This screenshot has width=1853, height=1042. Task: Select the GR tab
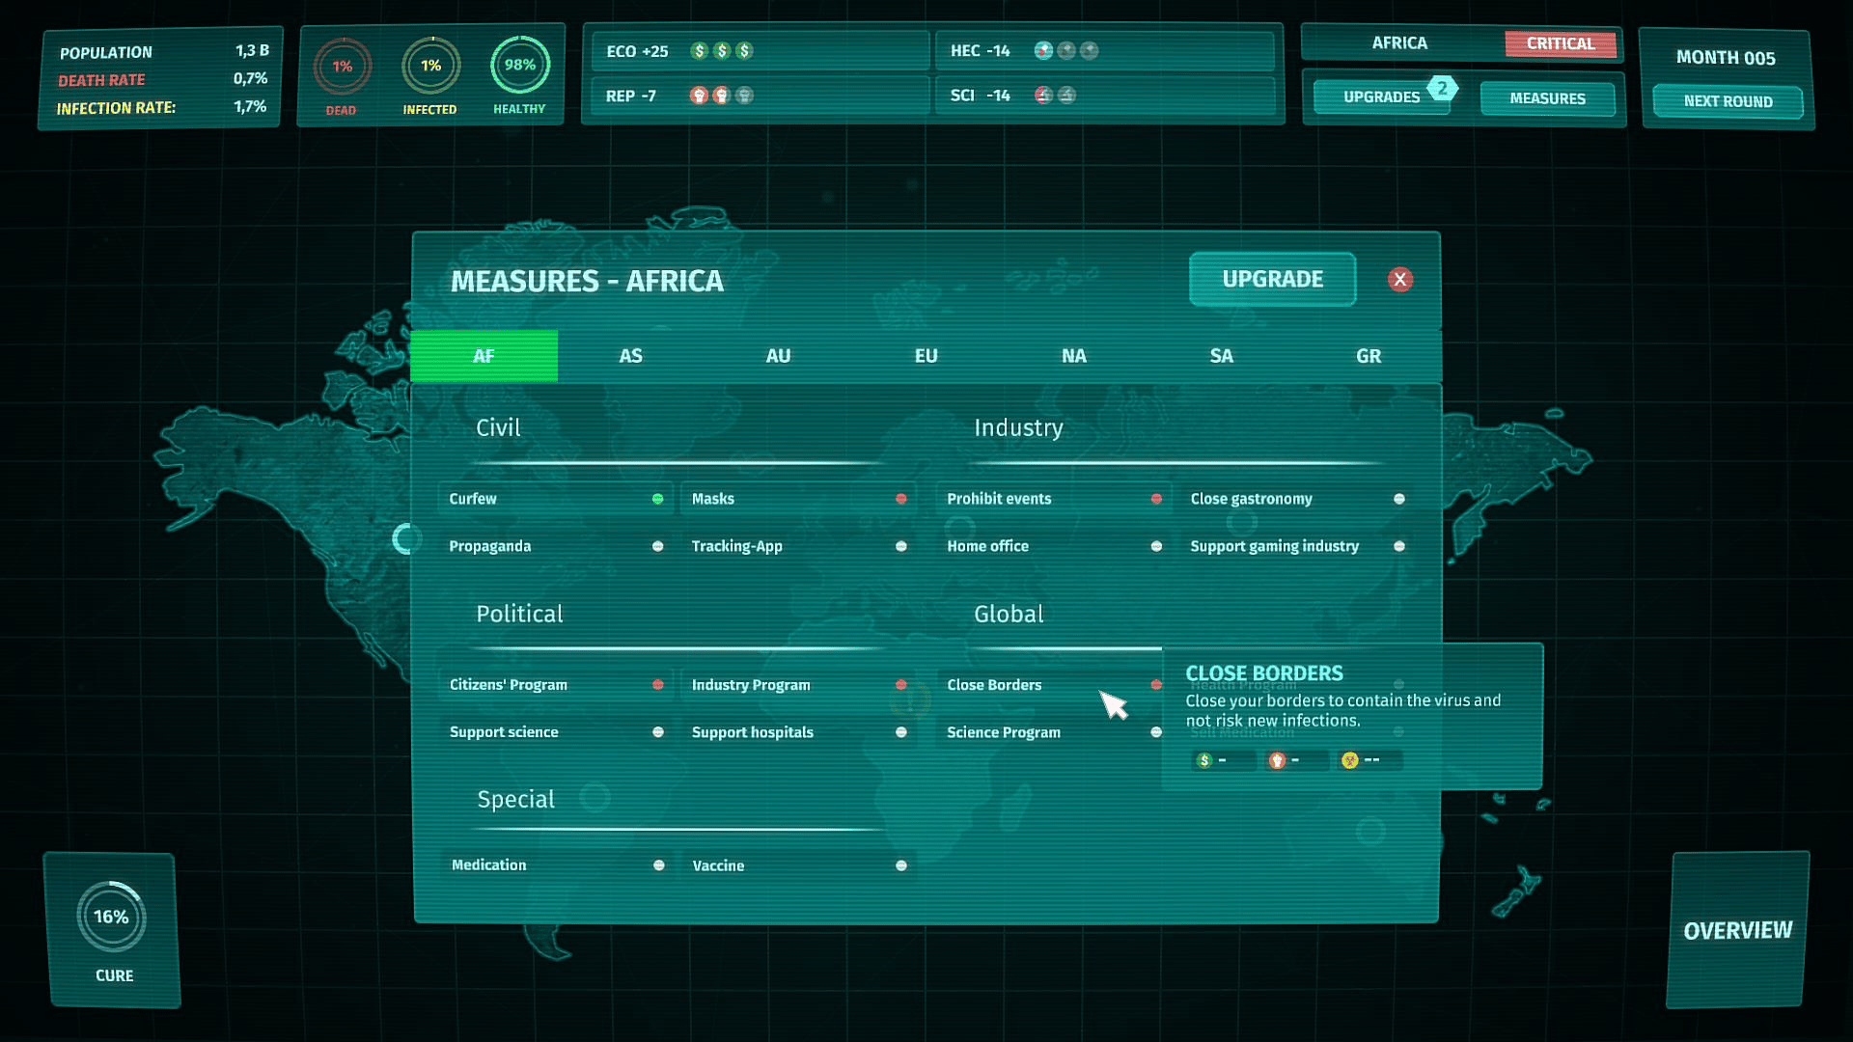pos(1368,356)
